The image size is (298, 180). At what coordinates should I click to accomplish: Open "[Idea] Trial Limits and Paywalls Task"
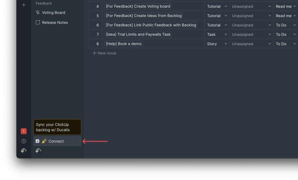(x=138, y=34)
